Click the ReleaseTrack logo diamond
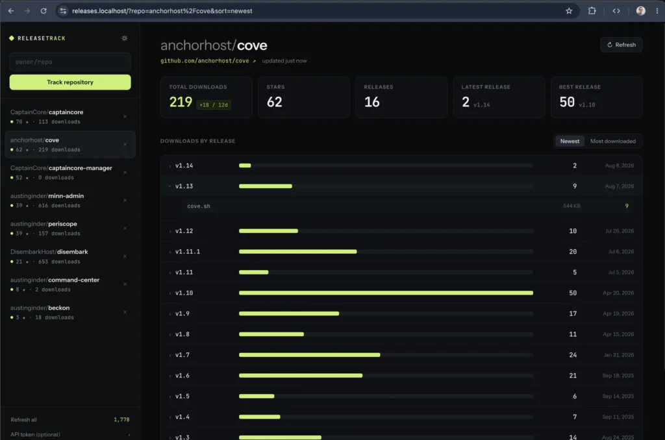 (12, 38)
